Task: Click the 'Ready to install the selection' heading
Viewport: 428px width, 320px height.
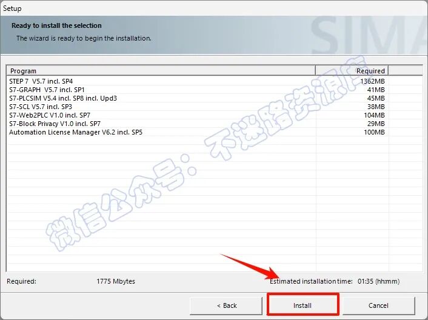Action: point(56,25)
